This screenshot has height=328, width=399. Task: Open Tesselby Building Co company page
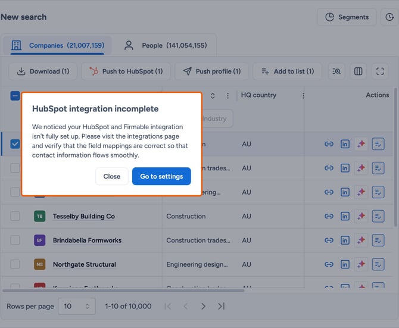pyautogui.click(x=84, y=216)
